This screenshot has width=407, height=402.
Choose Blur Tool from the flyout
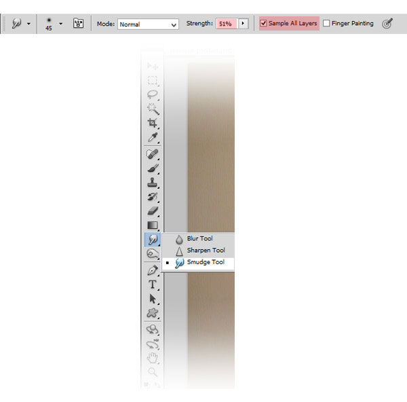[x=198, y=239]
